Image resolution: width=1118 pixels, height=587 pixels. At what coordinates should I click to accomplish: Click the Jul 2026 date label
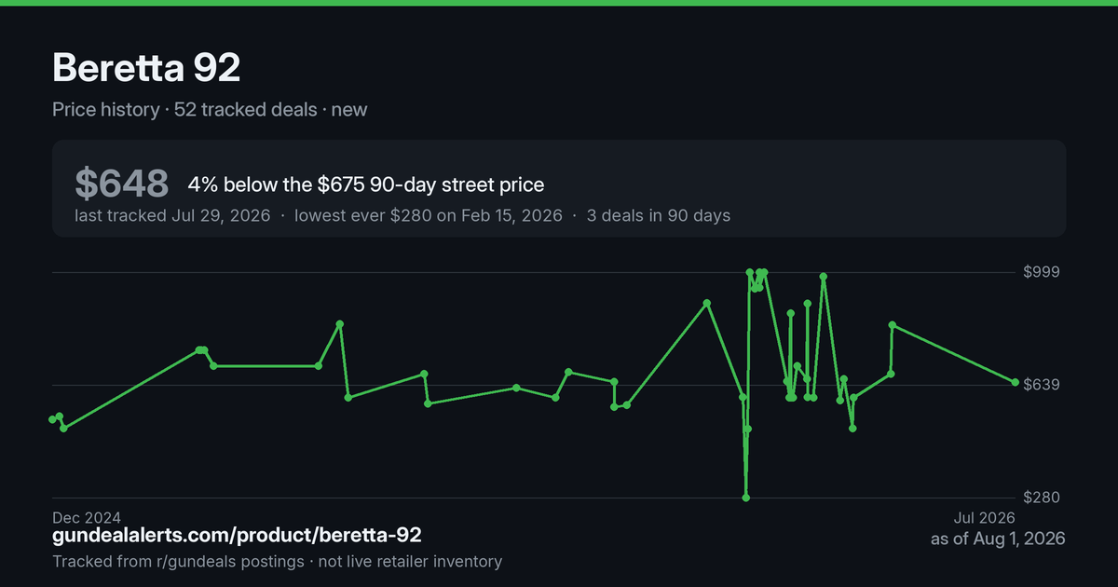(984, 517)
